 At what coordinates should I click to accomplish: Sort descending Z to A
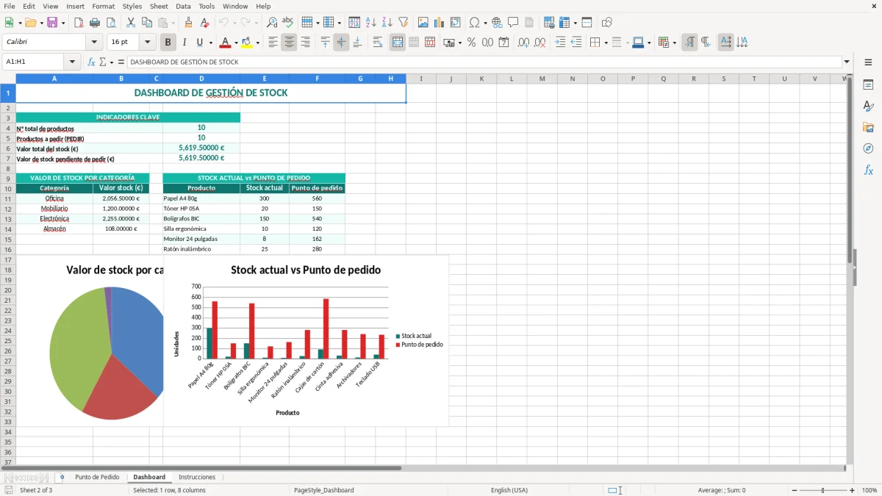click(x=387, y=23)
